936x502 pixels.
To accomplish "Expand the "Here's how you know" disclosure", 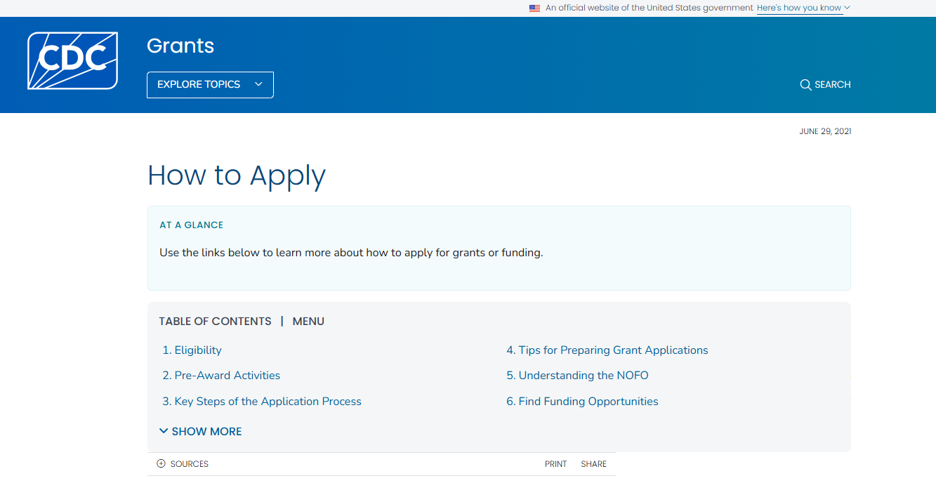I will (x=800, y=8).
